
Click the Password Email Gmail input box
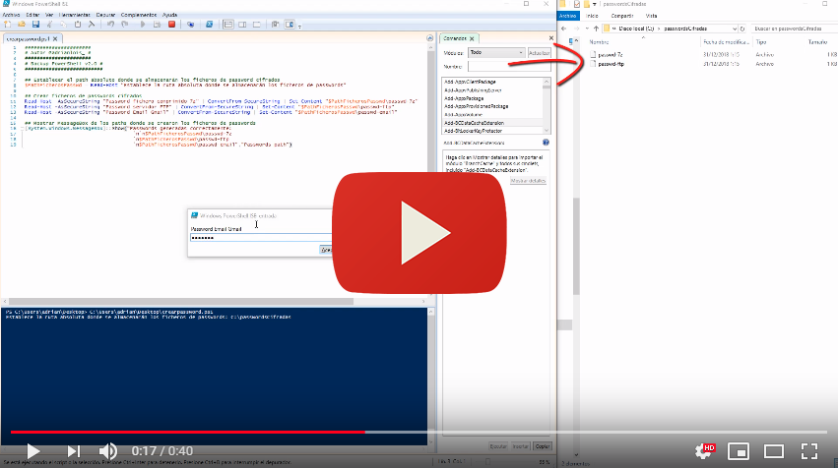pos(261,238)
